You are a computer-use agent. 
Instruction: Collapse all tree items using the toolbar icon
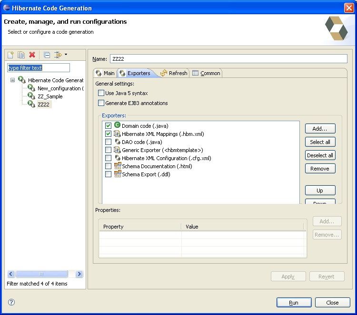(47, 55)
